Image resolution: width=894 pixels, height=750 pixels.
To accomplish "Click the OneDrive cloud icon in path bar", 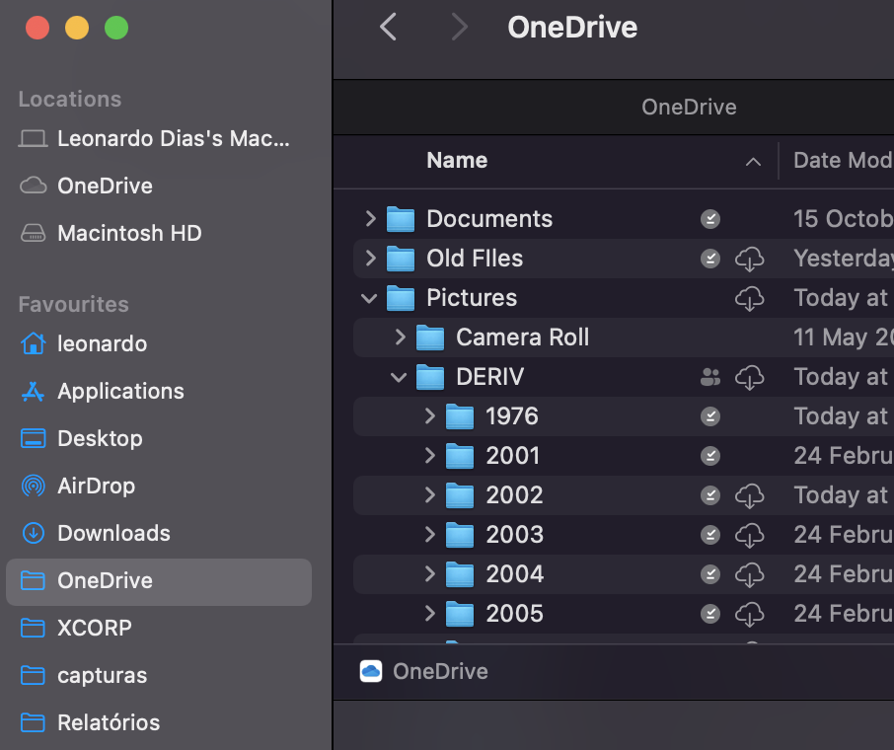I will point(371,671).
